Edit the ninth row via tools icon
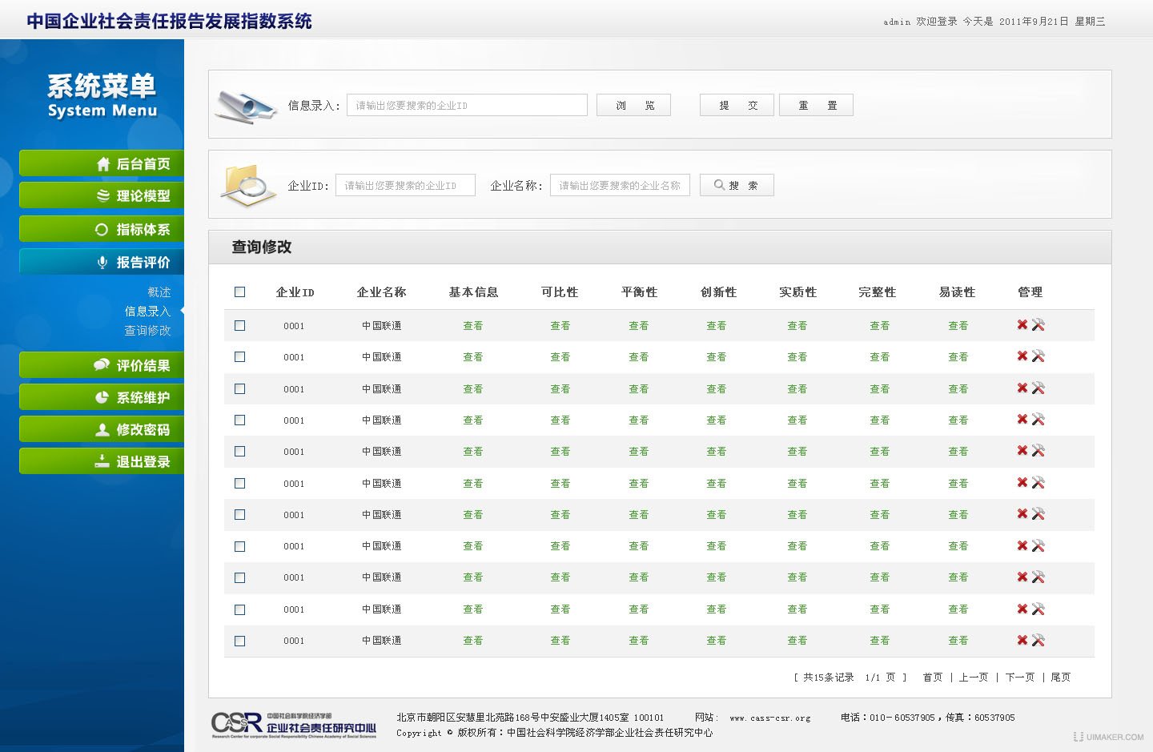1153x752 pixels. point(1038,577)
